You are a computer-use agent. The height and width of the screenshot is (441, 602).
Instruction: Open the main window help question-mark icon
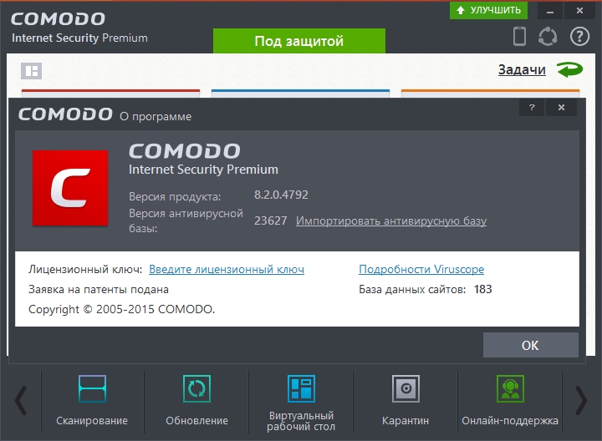point(579,37)
